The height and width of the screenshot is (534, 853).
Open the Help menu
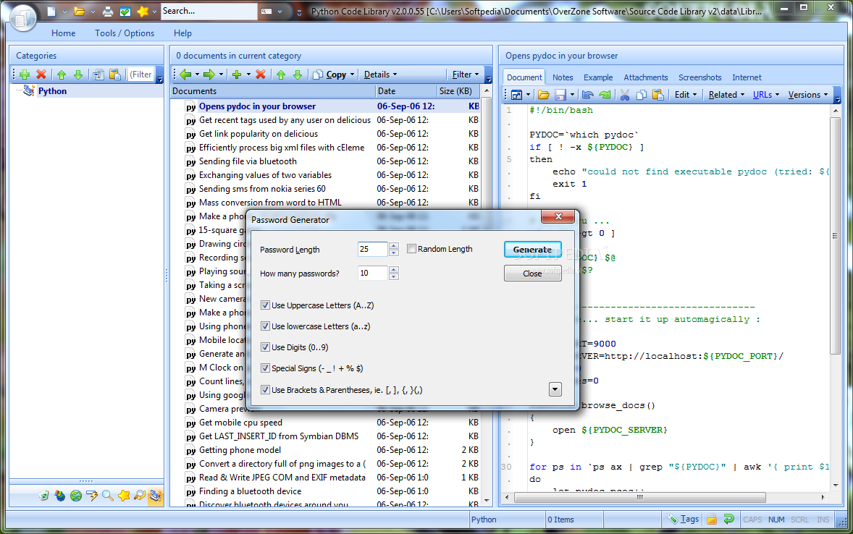[x=182, y=33]
